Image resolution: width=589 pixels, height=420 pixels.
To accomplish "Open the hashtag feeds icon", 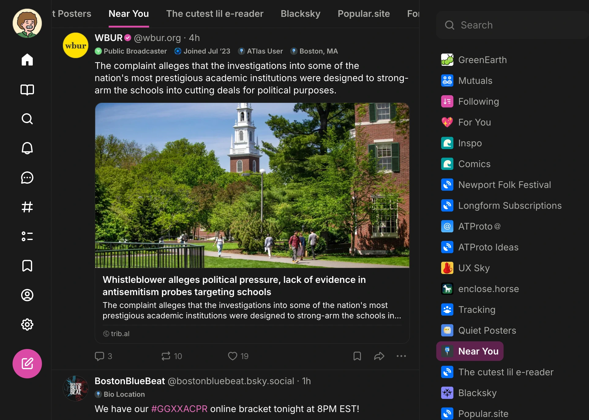I will point(27,207).
